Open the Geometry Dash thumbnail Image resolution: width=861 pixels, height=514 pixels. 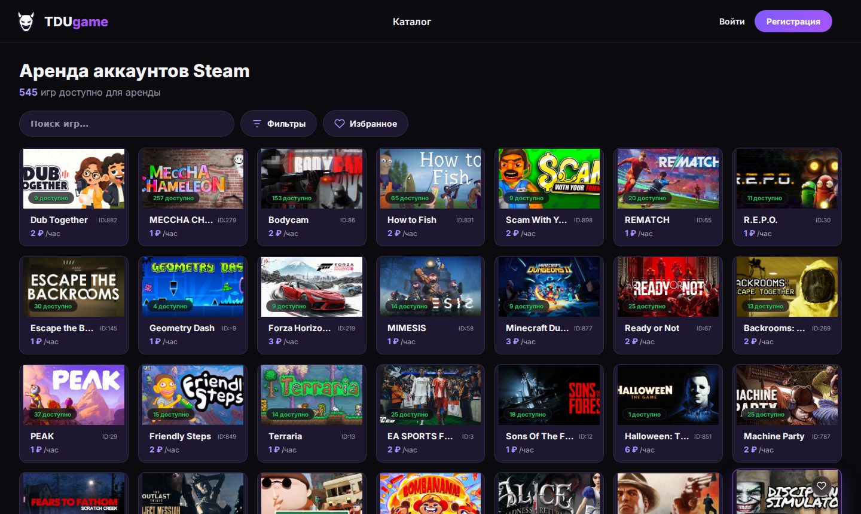pyautogui.click(x=193, y=287)
